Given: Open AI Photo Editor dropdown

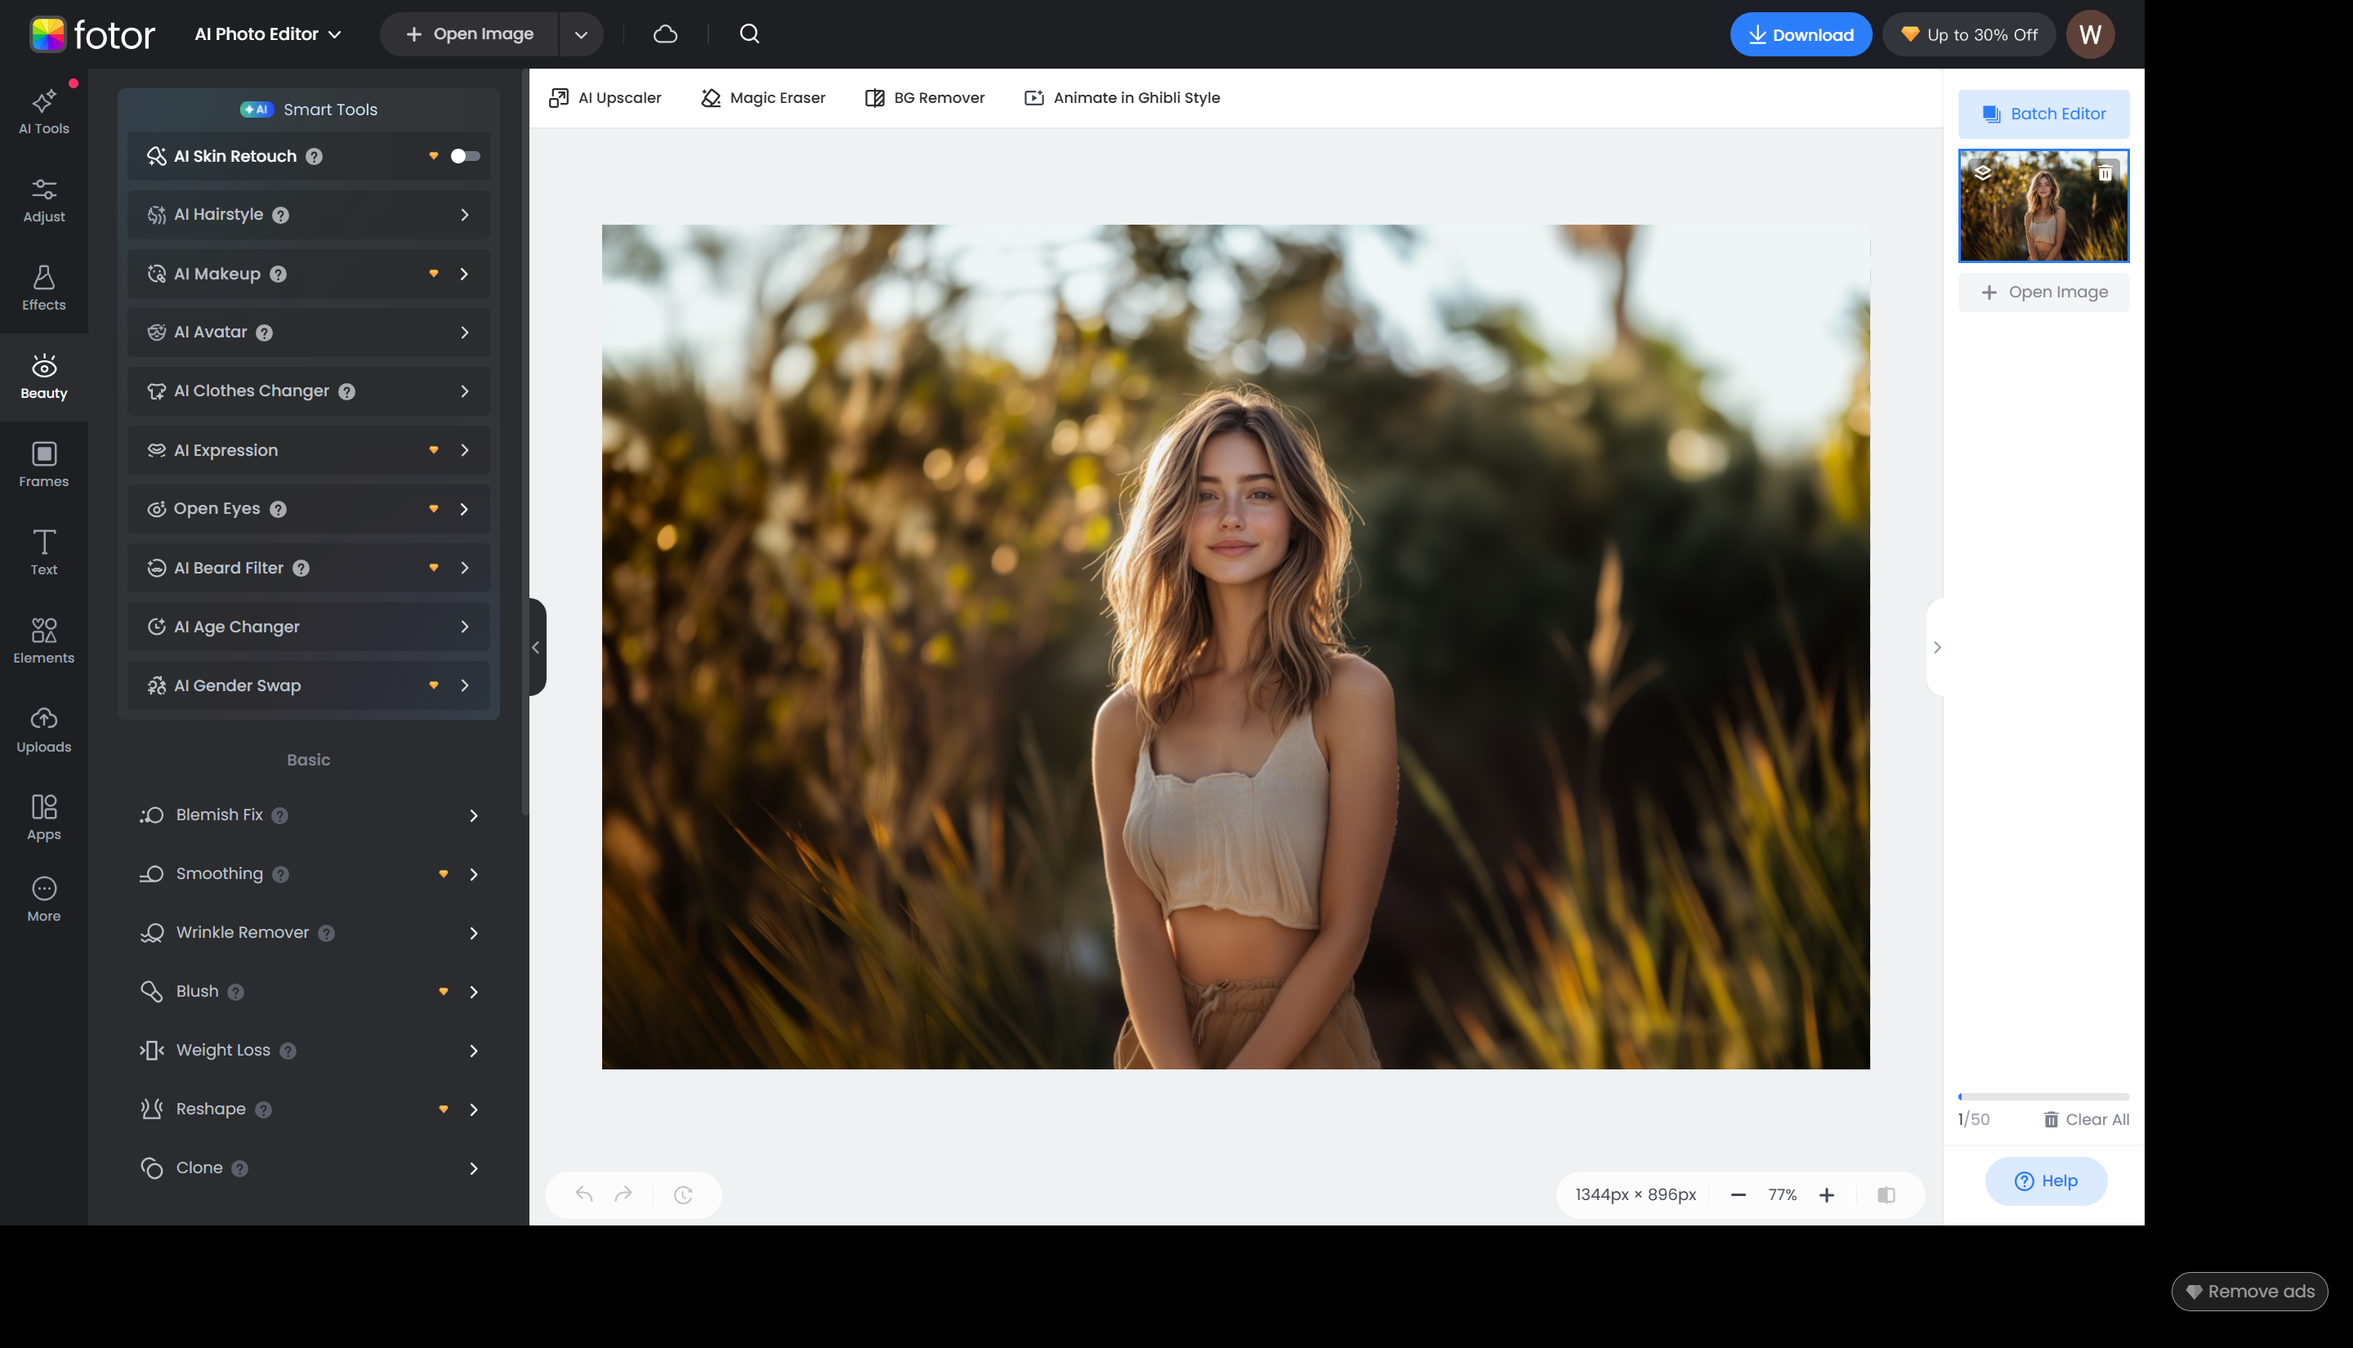Looking at the screenshot, I should click(x=267, y=34).
